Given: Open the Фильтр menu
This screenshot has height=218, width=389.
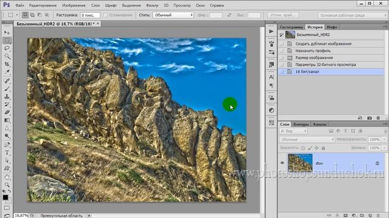Looking at the screenshot, I should pos(152,5).
